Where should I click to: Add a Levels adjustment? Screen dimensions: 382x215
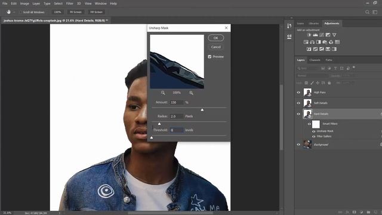[x=315, y=35]
